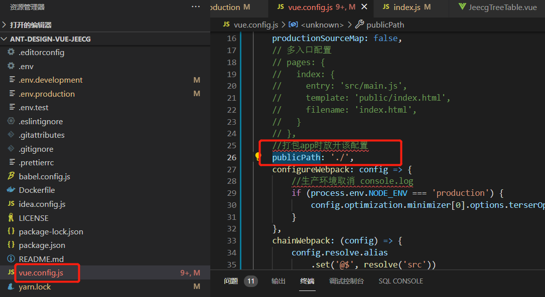Select the .editorconfig gear icon file
This screenshot has height=297, width=545.
point(41,53)
